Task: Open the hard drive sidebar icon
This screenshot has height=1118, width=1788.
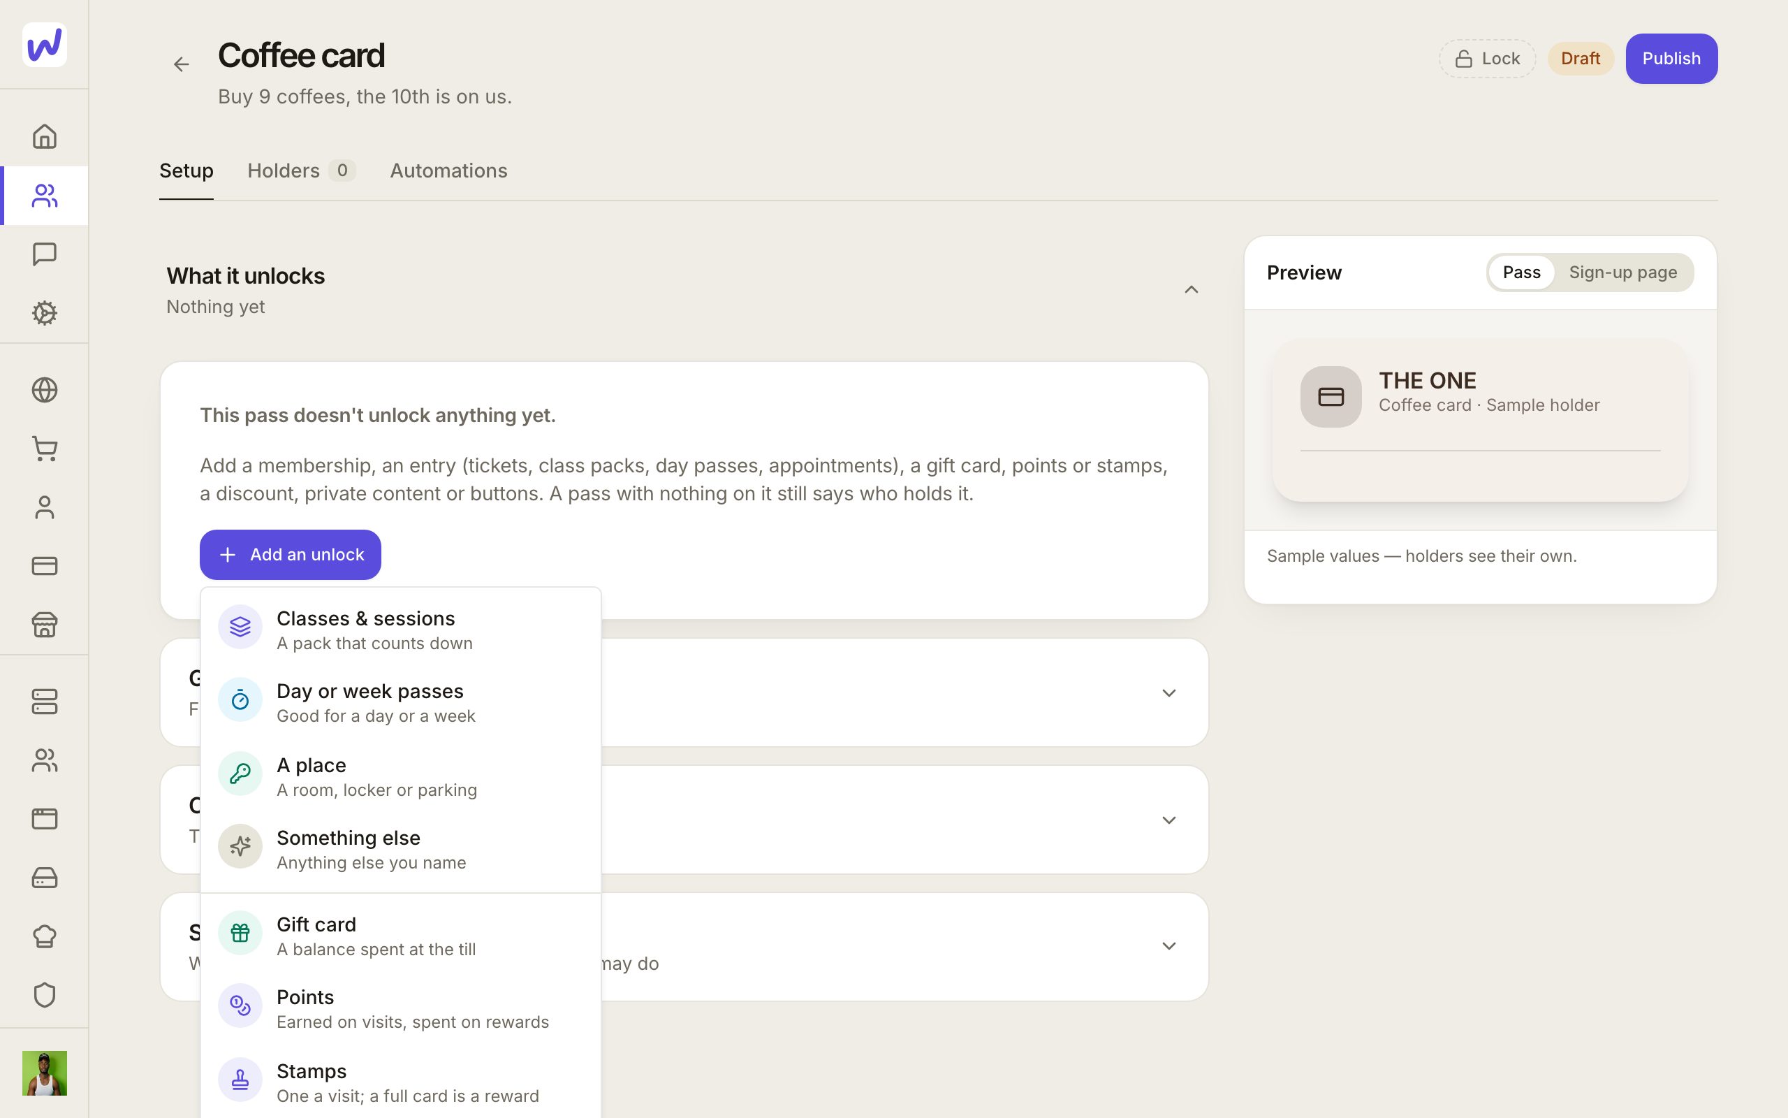Action: pos(44,878)
